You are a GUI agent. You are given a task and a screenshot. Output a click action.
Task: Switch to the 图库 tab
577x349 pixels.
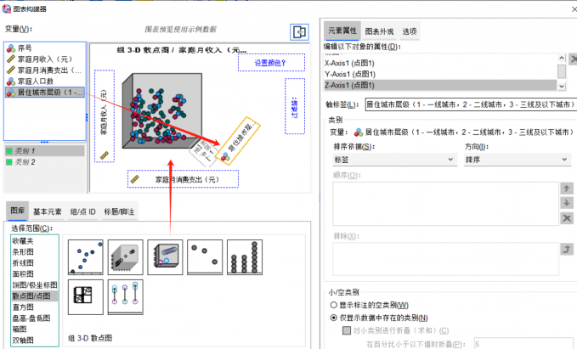[x=17, y=211]
